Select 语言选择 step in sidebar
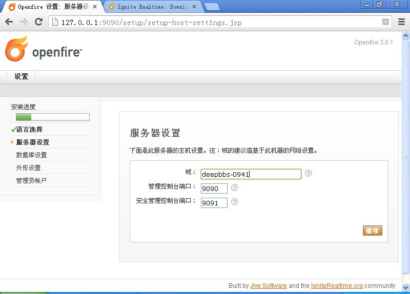This screenshot has width=410, height=294. tap(29, 130)
